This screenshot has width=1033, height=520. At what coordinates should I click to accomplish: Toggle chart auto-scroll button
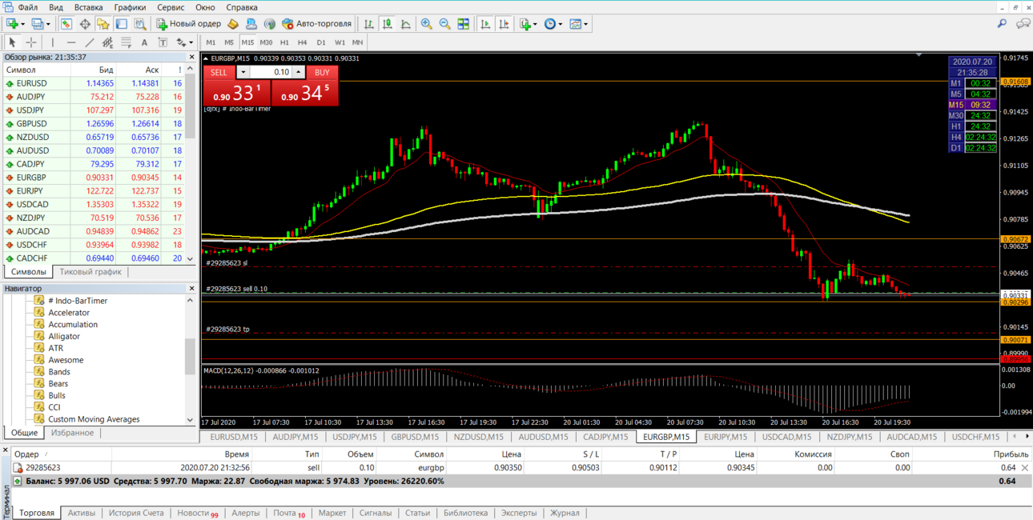[x=485, y=24]
